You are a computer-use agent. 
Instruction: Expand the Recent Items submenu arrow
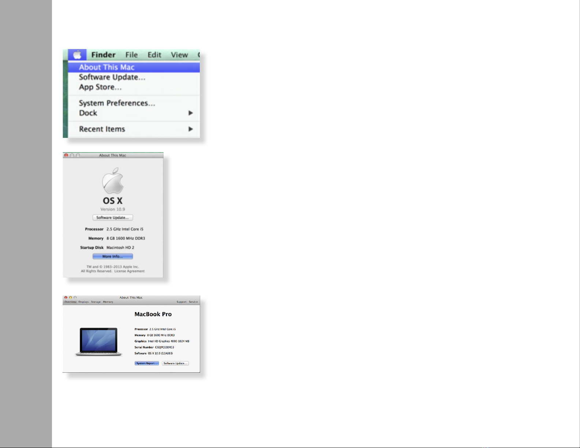(190, 129)
